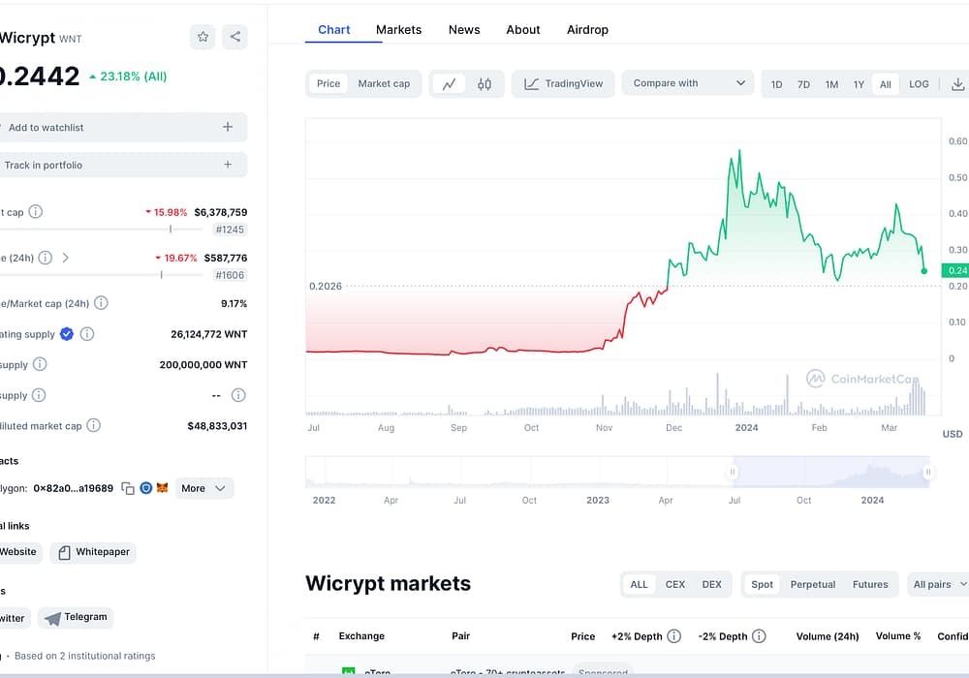Click the MetaMask fox icon
This screenshot has height=678, width=969.
(x=163, y=489)
